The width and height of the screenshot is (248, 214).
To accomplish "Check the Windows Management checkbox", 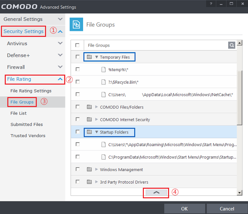I will coord(78,169).
